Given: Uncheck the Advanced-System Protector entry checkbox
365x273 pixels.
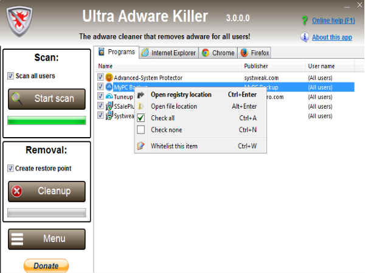Looking at the screenshot, I should coord(100,78).
